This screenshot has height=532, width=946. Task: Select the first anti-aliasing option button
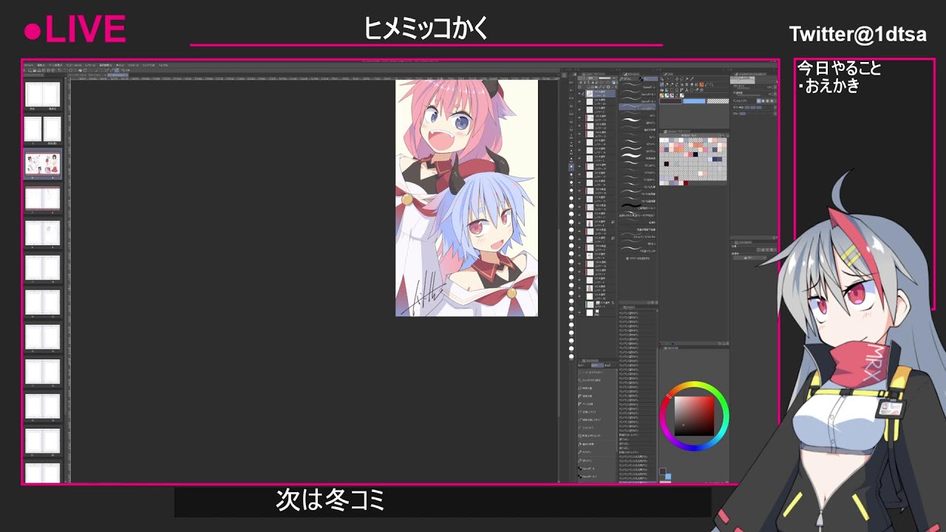pos(759,100)
